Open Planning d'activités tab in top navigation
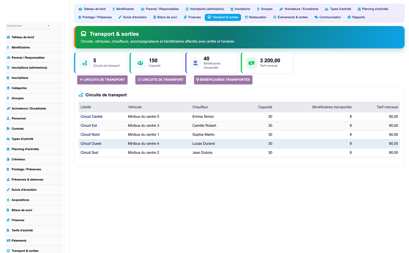 pyautogui.click(x=373, y=9)
